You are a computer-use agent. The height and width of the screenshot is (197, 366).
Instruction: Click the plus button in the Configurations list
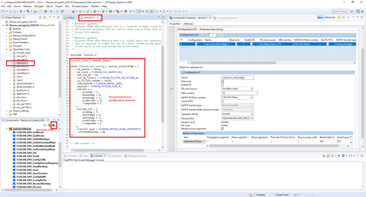tap(220, 35)
